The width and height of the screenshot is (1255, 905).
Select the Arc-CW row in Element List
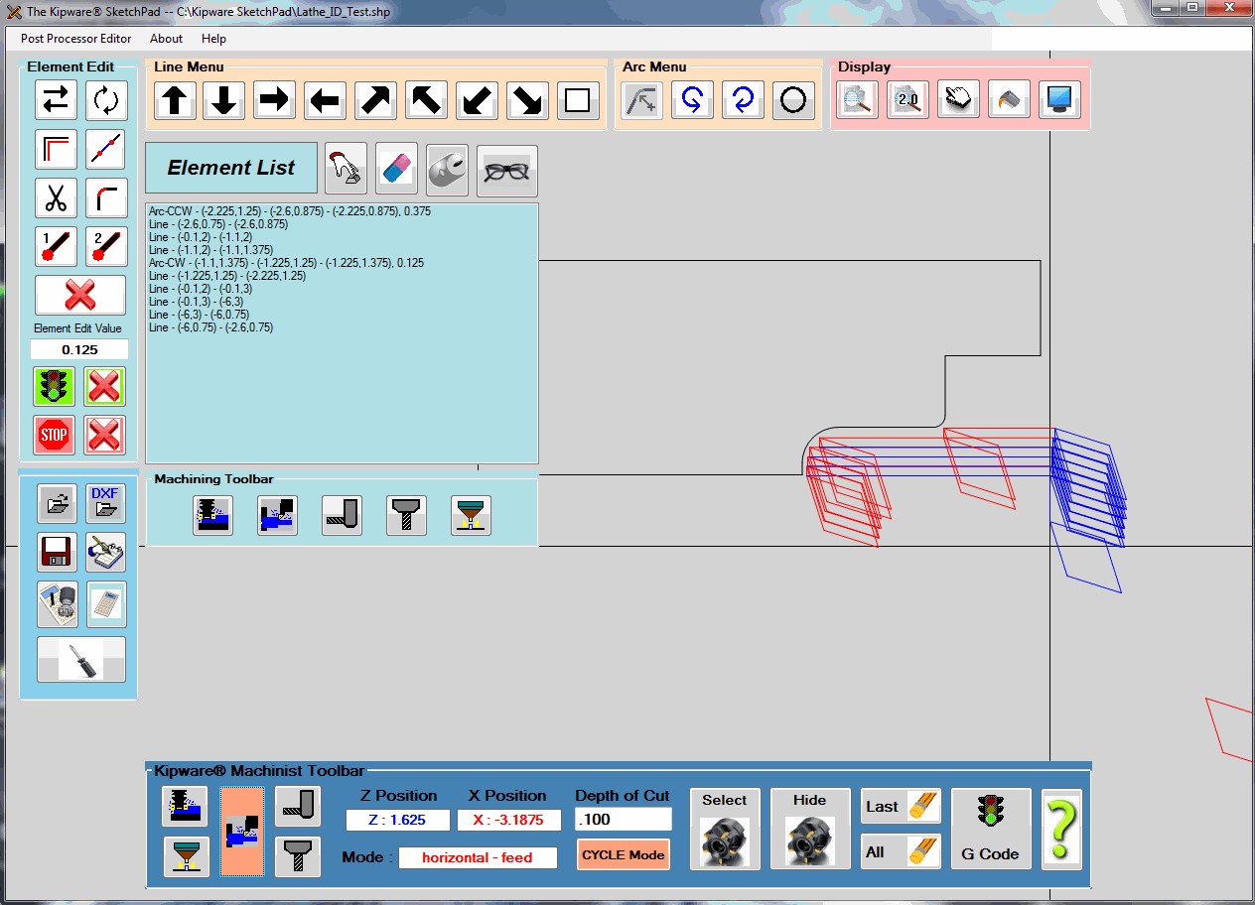287,263
